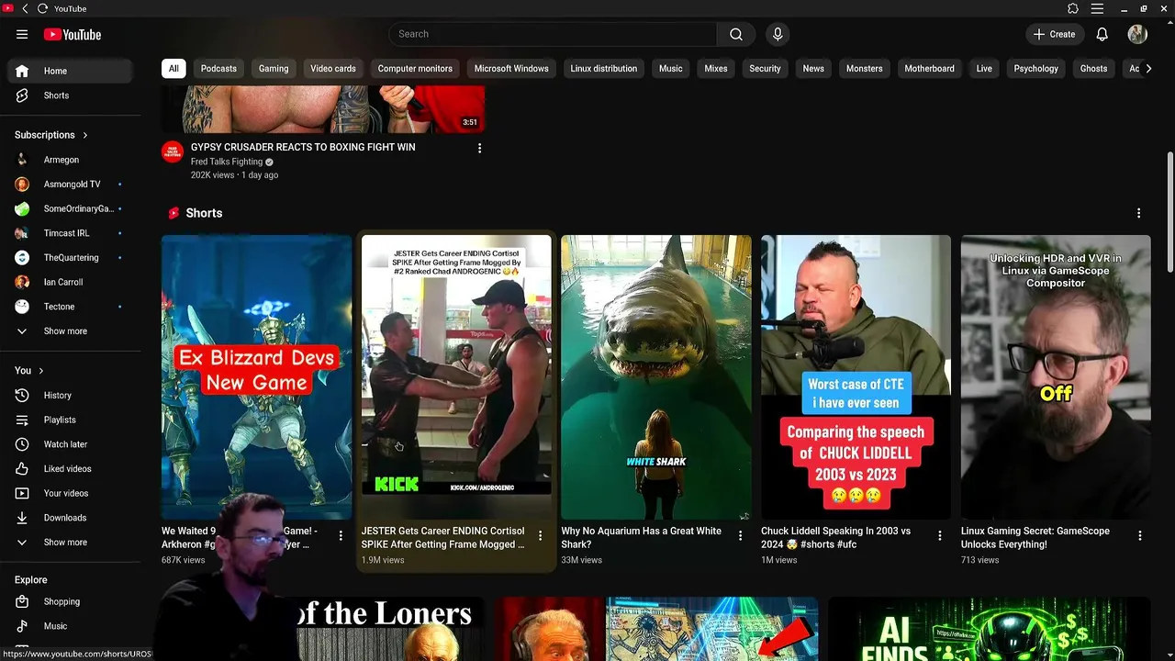The image size is (1175, 661).
Task: Expand subscriptions with Show more
Action: click(71, 331)
